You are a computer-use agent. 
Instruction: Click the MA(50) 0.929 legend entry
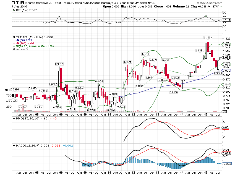point(24,40)
